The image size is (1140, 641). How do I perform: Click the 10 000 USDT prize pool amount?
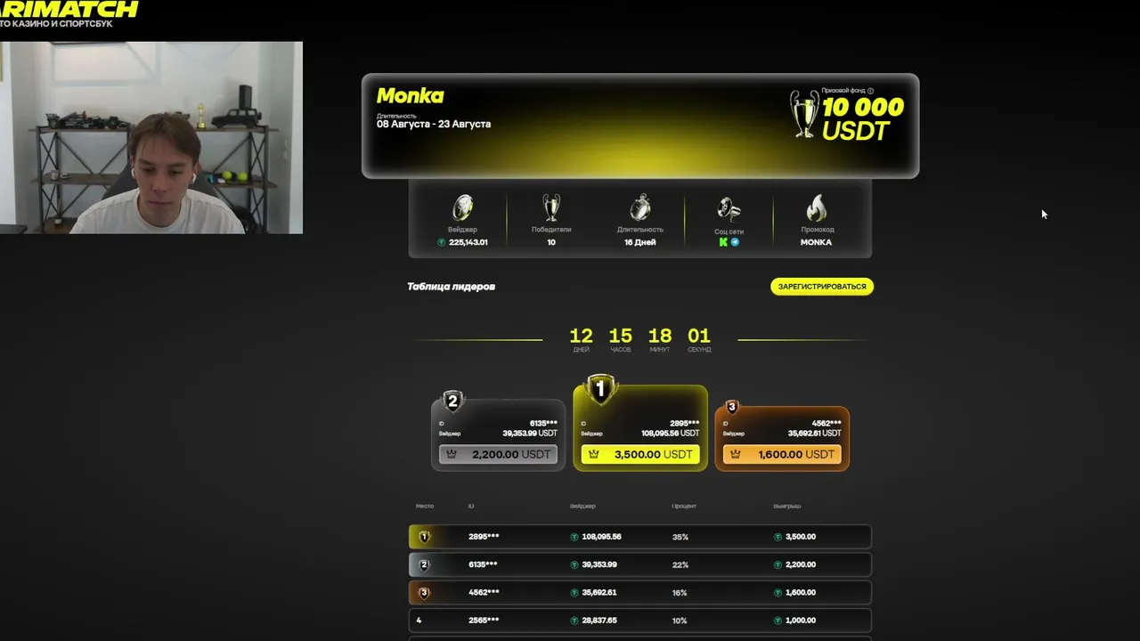(x=863, y=119)
